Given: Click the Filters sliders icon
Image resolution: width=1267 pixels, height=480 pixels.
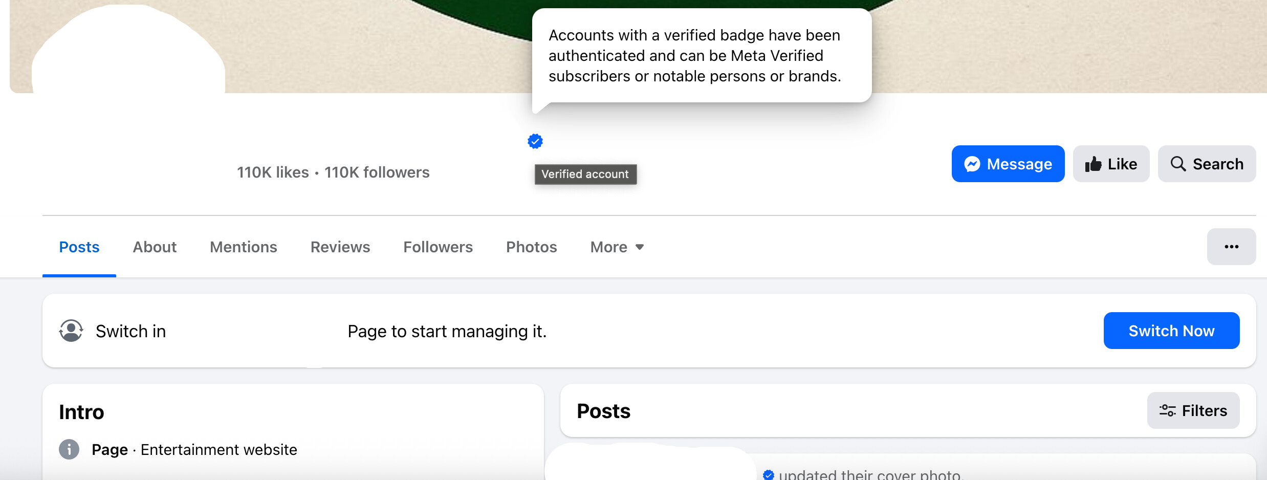Looking at the screenshot, I should pyautogui.click(x=1167, y=410).
